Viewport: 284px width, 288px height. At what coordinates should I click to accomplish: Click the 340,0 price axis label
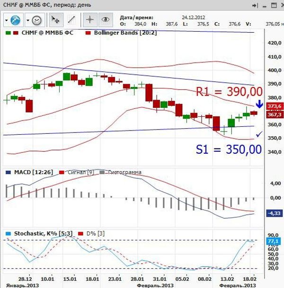click(275, 152)
